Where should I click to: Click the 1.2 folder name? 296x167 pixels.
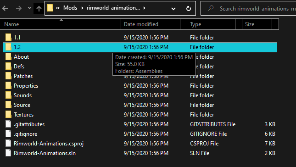(17, 47)
